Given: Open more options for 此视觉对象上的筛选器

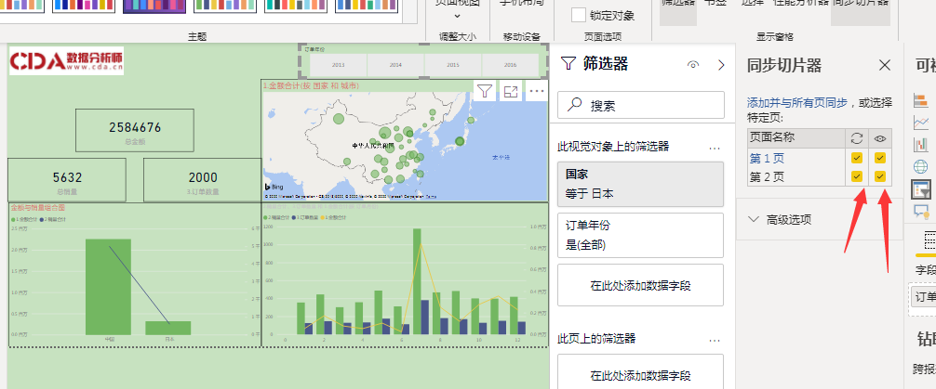Looking at the screenshot, I should coord(715,147).
